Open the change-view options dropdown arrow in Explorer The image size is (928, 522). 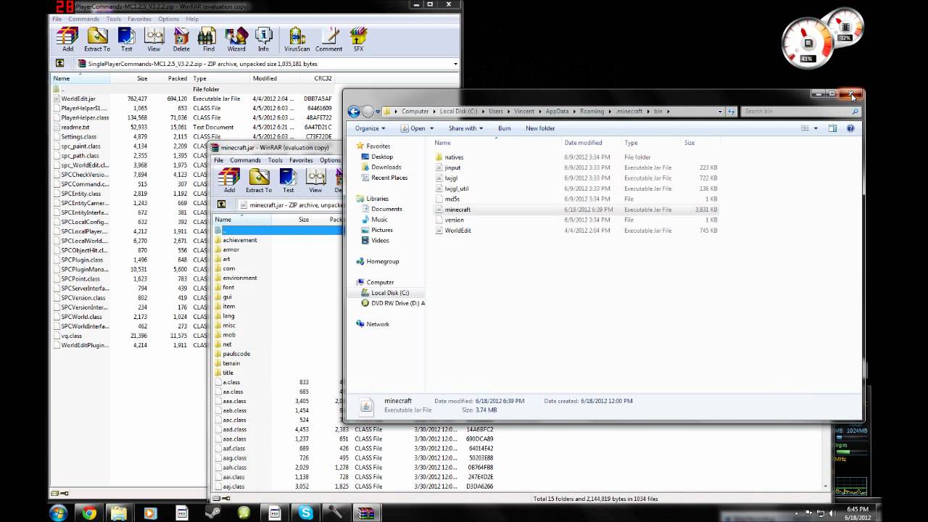(x=816, y=128)
